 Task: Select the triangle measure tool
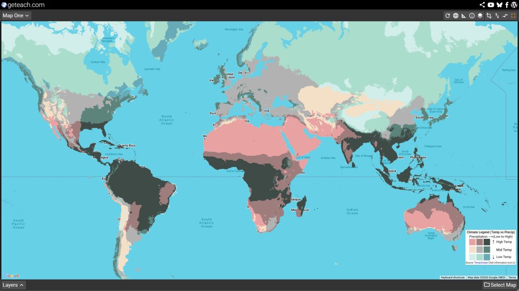pyautogui.click(x=464, y=15)
